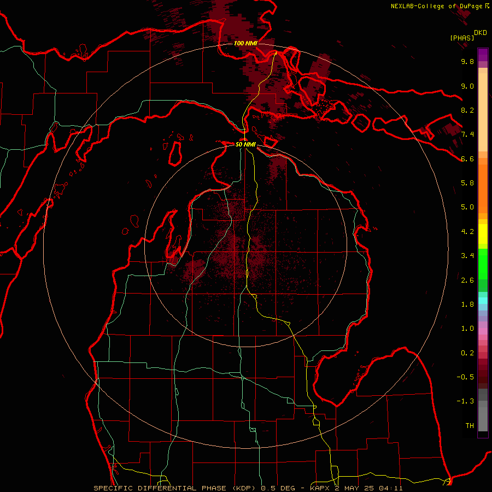Click the 5.0 value on color scale
Image resolution: width=492 pixels, height=492 pixels.
point(467,207)
